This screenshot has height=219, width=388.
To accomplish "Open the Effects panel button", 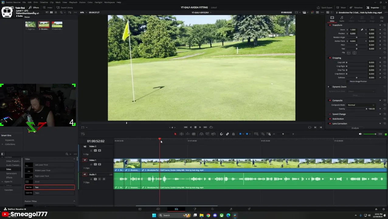I will click(34, 8).
